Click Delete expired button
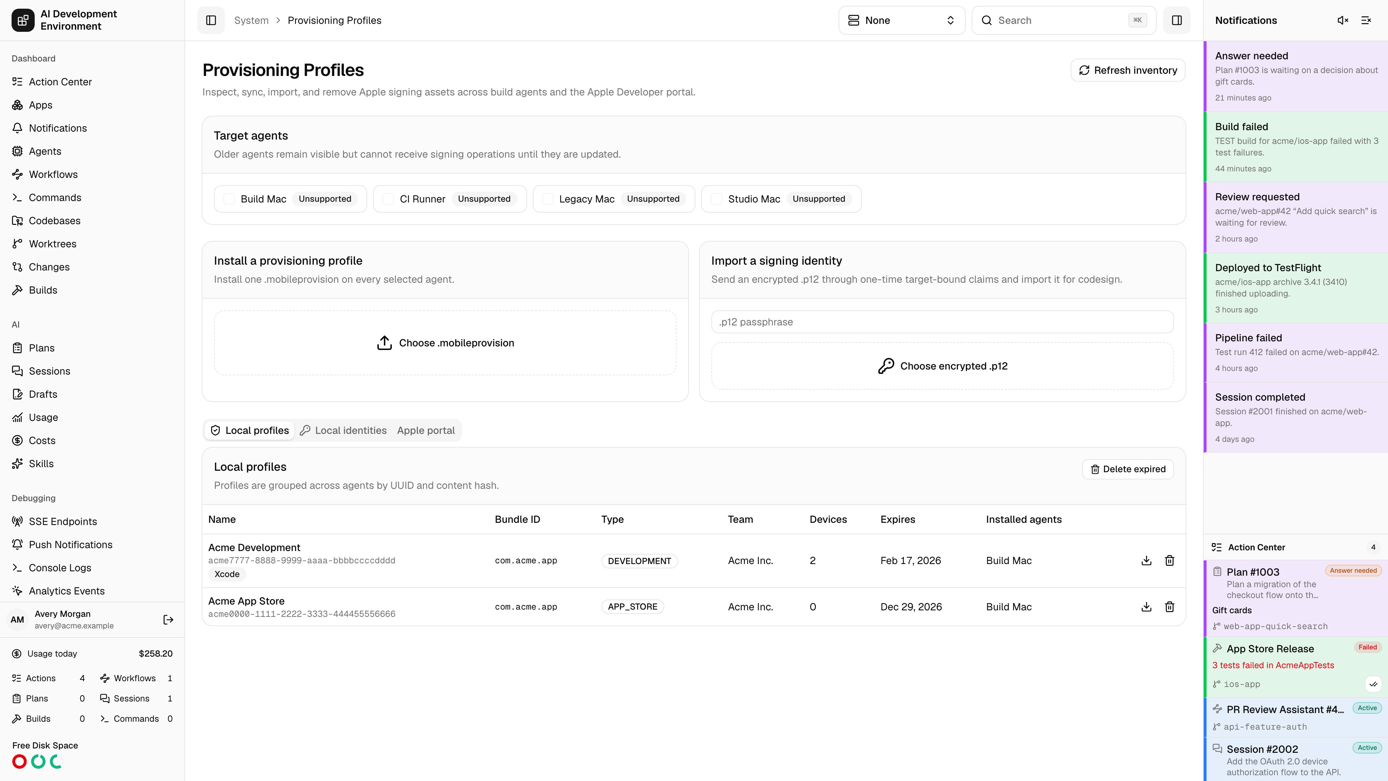 coord(1128,469)
